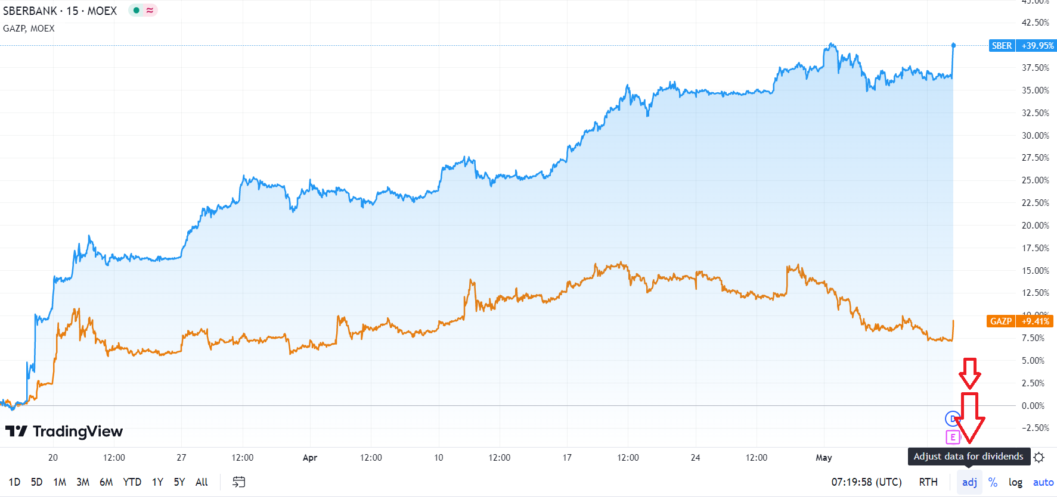1057x497 pixels.
Task: Enable log scale
Action: 1015,482
